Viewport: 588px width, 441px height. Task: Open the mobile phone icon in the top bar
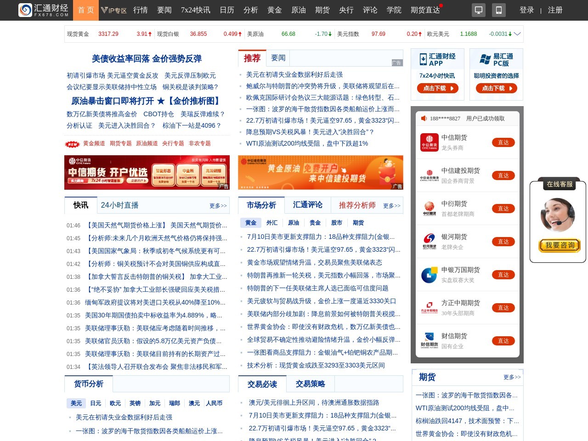[499, 10]
